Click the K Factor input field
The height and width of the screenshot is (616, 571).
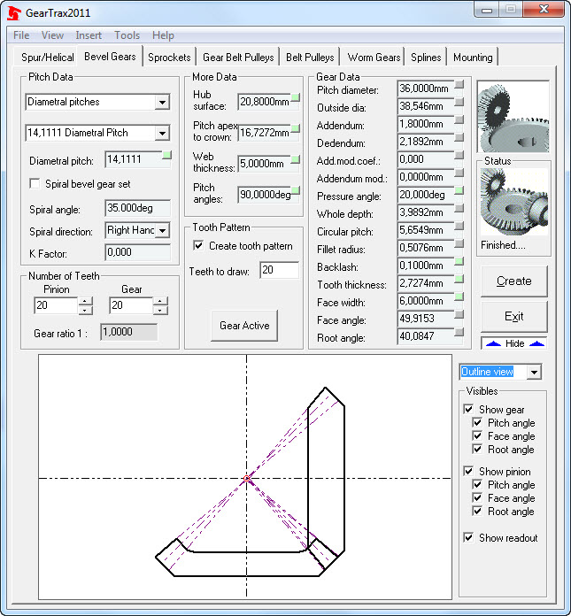[137, 252]
